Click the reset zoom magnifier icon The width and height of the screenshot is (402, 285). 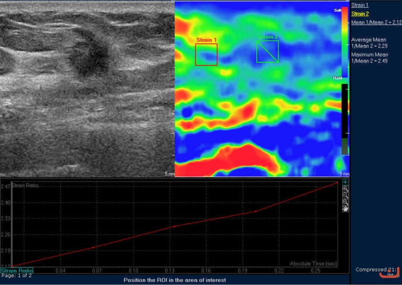(x=345, y=202)
